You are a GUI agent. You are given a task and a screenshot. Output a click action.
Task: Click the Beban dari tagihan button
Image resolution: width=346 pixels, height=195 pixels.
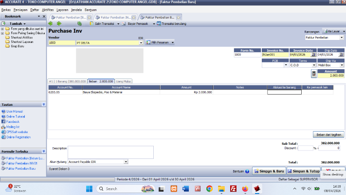click(x=328, y=135)
